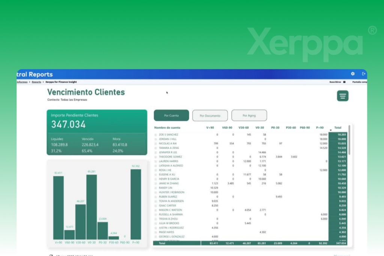Follow the Reports breadcrumb link
Viewport: 384px width, 256px height.
tap(36, 82)
